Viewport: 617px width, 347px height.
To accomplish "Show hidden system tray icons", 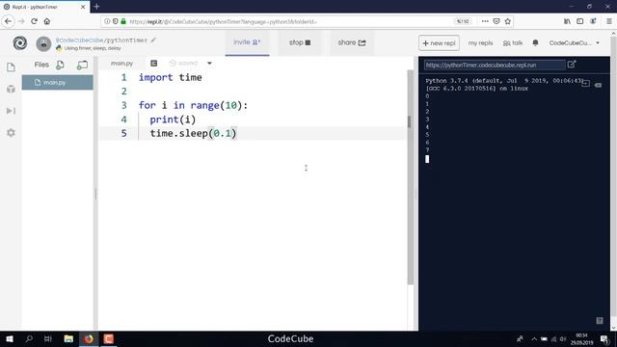I will [x=533, y=338].
